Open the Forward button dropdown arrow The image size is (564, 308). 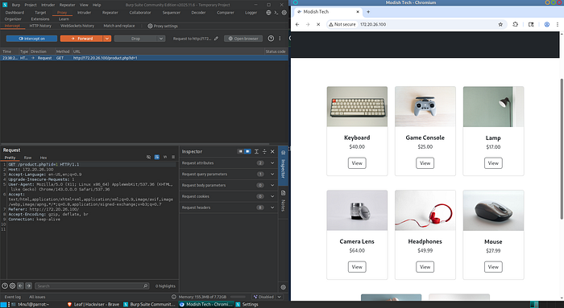click(107, 39)
